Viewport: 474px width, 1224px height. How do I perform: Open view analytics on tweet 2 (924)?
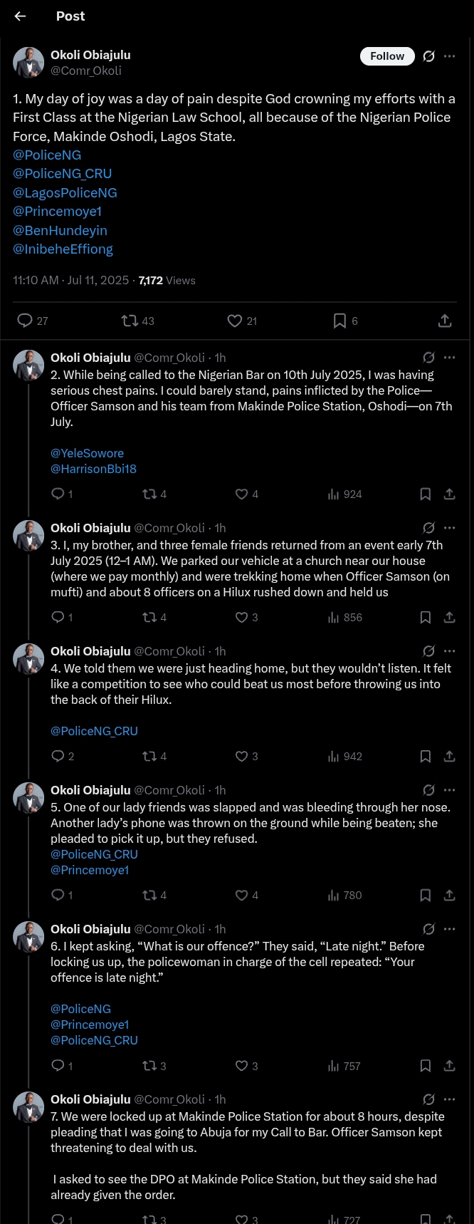(345, 494)
